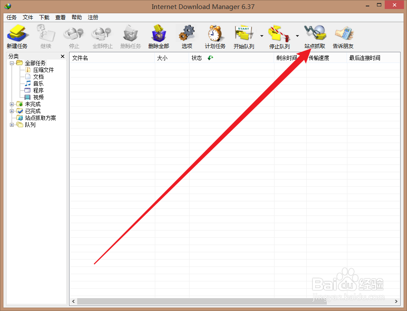Open the 任务 menu

click(x=12, y=18)
